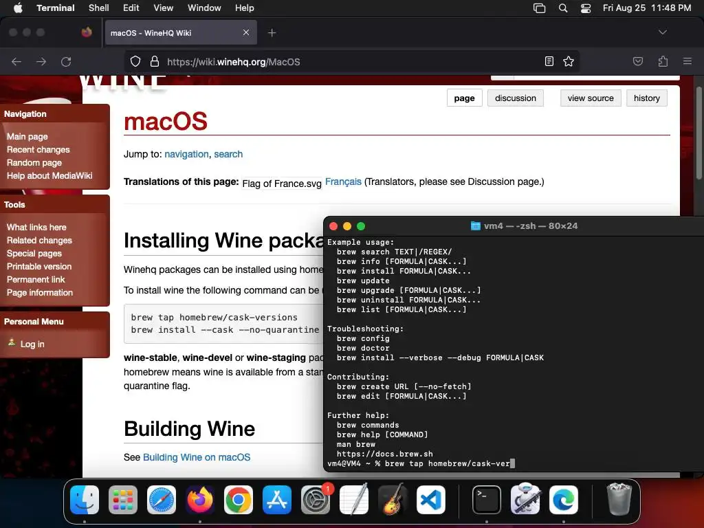This screenshot has width=704, height=528.
Task: Open Google Chrome from the dock
Action: [239, 500]
